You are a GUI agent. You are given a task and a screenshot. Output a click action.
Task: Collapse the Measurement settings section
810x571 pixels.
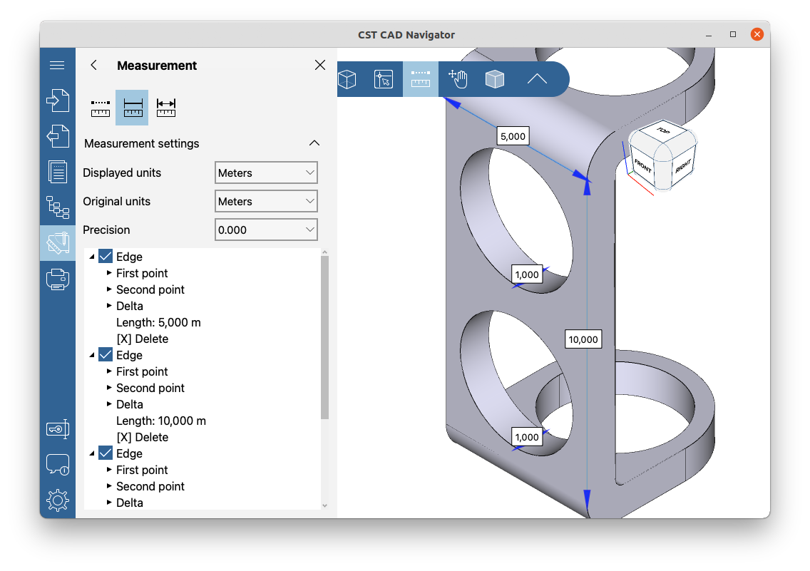click(x=314, y=143)
